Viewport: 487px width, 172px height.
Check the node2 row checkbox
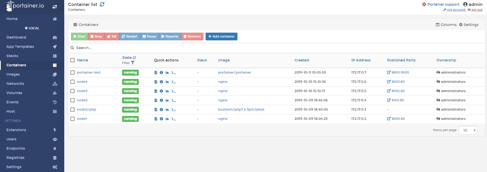pos(72,100)
